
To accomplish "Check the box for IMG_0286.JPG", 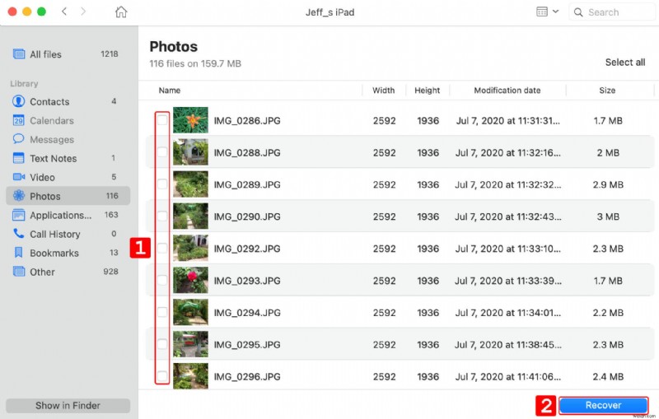I will coord(162,121).
